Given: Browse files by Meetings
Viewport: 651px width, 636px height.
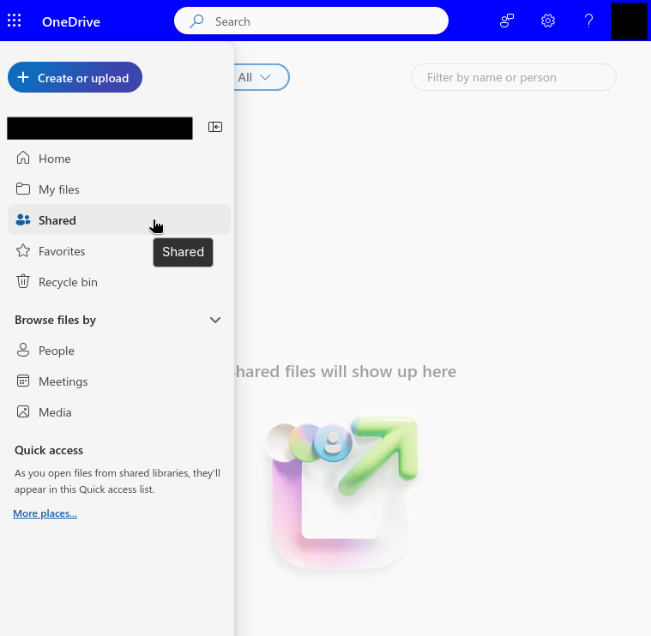Looking at the screenshot, I should click(119, 381).
